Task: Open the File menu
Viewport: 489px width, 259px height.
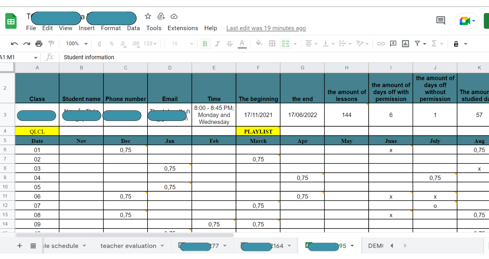Action: [31, 28]
